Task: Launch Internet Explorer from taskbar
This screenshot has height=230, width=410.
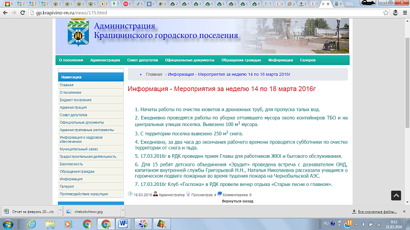Action: coord(32,224)
